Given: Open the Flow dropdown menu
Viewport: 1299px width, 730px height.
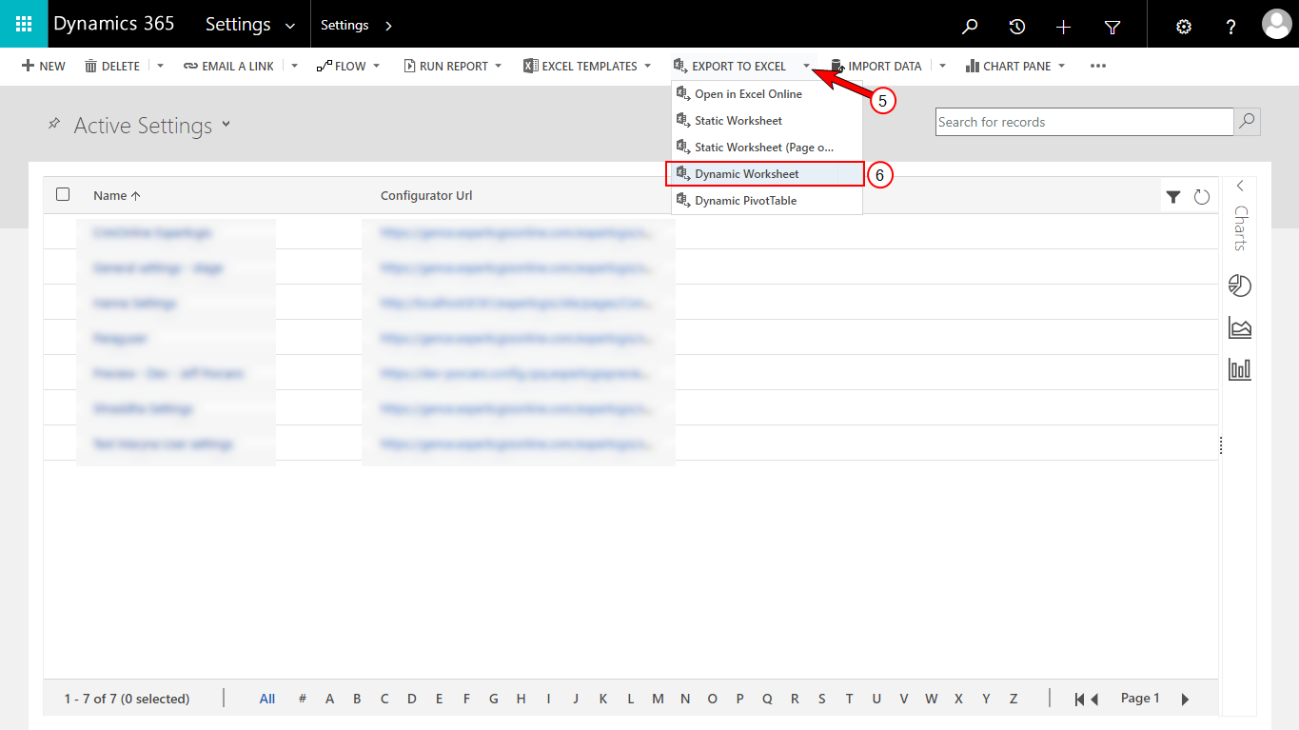Looking at the screenshot, I should click(x=348, y=66).
